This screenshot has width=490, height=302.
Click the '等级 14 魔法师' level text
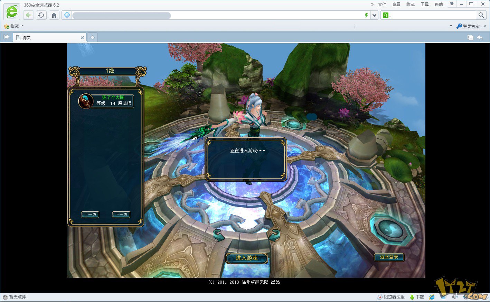(x=114, y=103)
